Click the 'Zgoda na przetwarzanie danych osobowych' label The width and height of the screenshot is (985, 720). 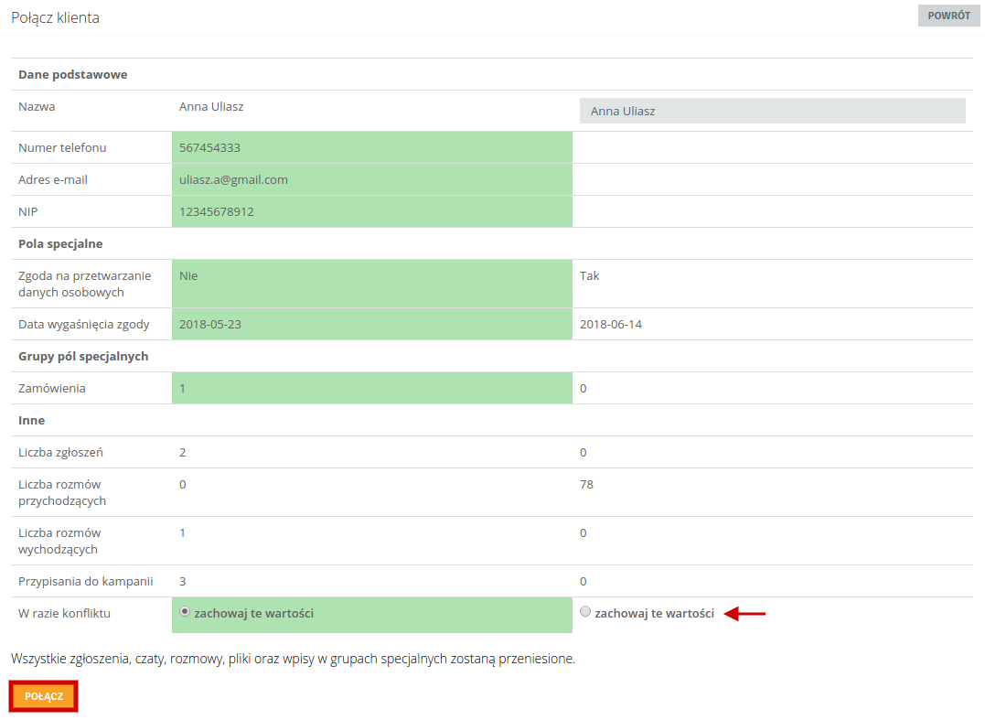(x=85, y=284)
